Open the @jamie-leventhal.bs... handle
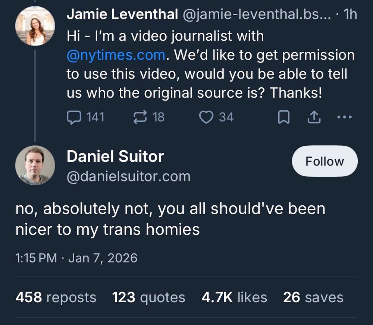Image resolution: width=373 pixels, height=325 pixels. [x=257, y=14]
